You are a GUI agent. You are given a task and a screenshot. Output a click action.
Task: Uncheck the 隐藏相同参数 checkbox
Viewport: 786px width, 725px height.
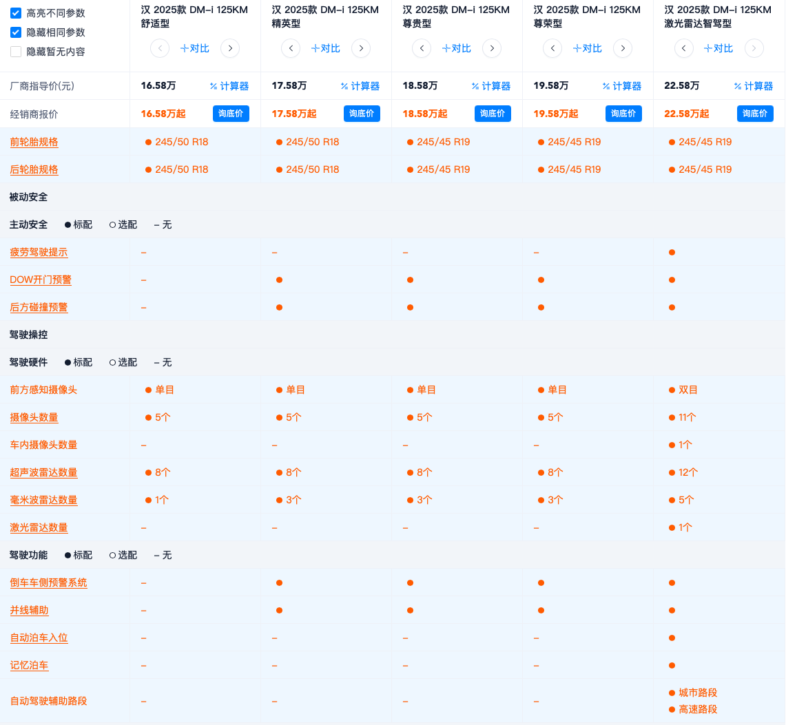click(16, 32)
